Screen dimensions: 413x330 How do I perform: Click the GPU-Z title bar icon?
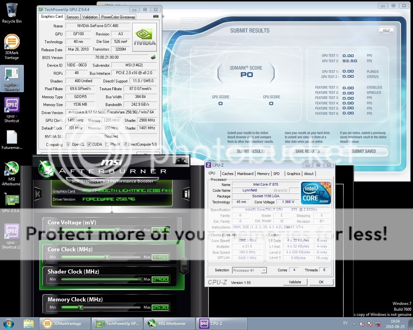(40, 9)
